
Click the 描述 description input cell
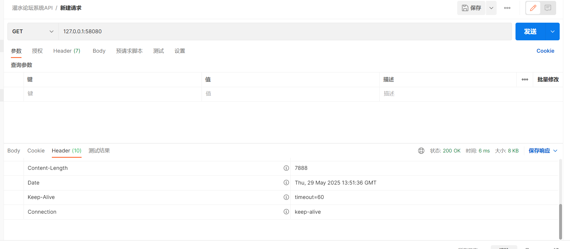(471, 94)
